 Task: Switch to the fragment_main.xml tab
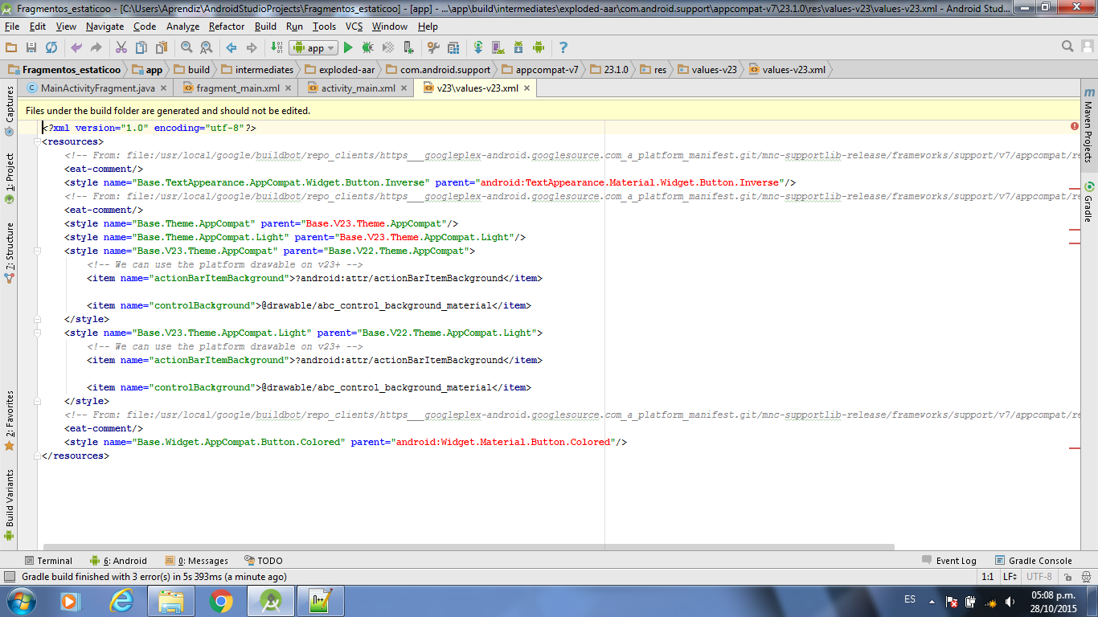pyautogui.click(x=238, y=88)
